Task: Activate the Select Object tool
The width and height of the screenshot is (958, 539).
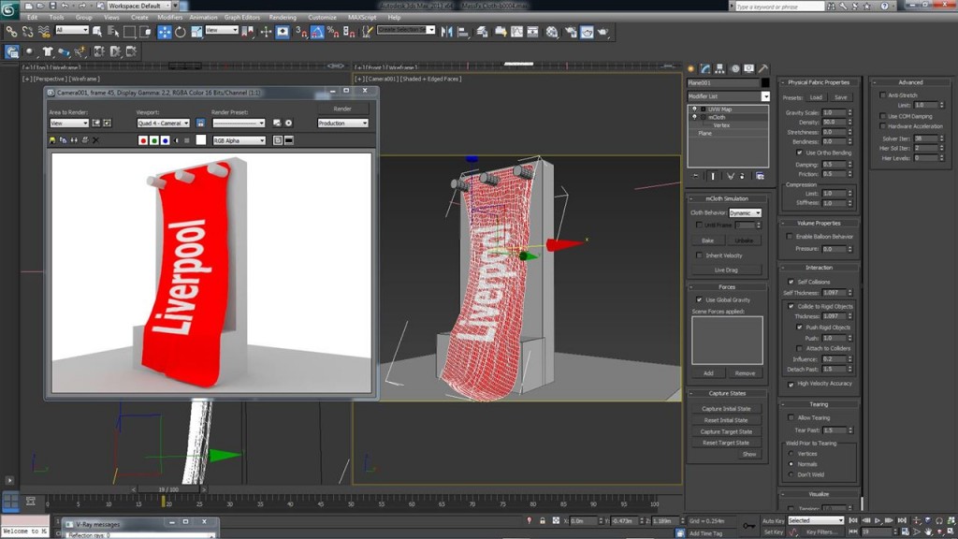Action: (x=97, y=32)
